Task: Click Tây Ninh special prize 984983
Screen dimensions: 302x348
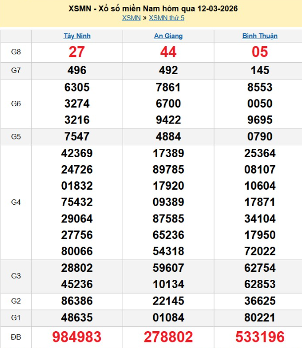Action: coord(77,337)
